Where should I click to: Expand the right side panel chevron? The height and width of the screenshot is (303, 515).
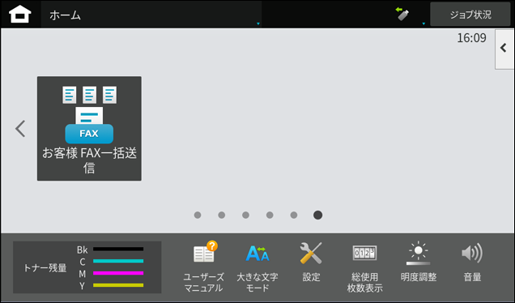[504, 49]
